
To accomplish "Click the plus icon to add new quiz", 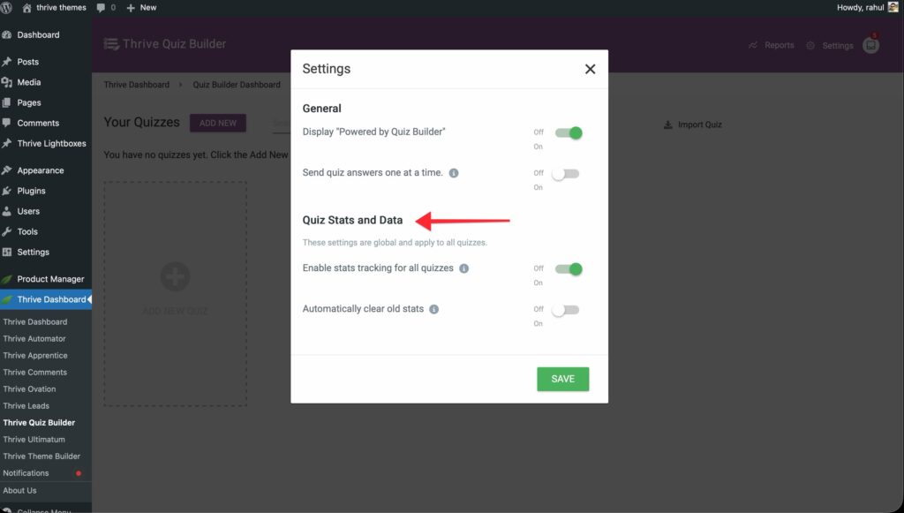I will [175, 277].
